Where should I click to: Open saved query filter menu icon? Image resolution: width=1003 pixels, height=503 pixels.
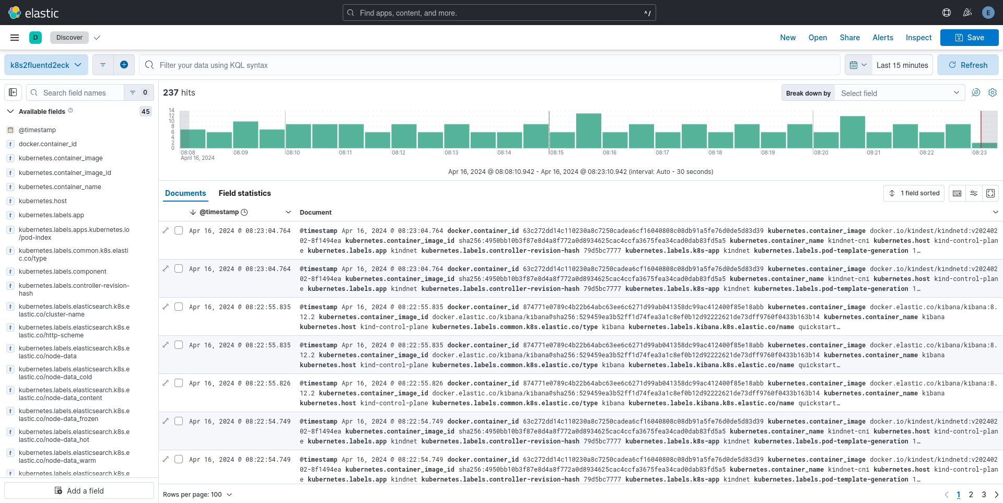[103, 65]
